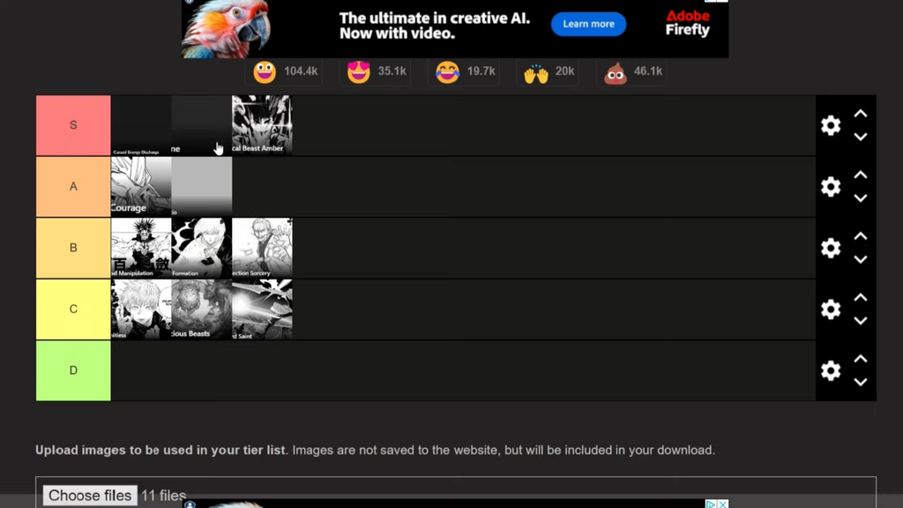Move A tier row down with arrow
Viewport: 903px width, 508px height.
[x=861, y=198]
